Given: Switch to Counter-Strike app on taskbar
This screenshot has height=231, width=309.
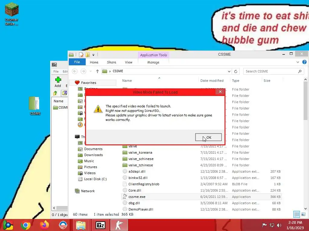Looking at the screenshot, I should point(119,225).
